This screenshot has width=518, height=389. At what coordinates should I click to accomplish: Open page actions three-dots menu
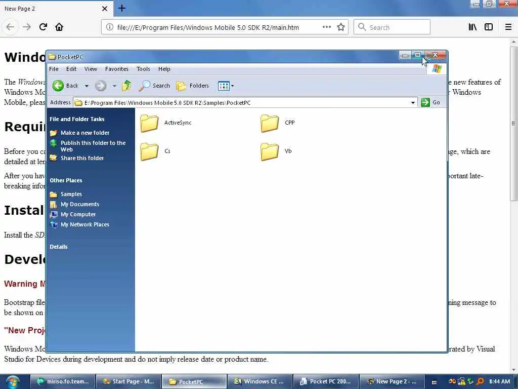pyautogui.click(x=326, y=27)
